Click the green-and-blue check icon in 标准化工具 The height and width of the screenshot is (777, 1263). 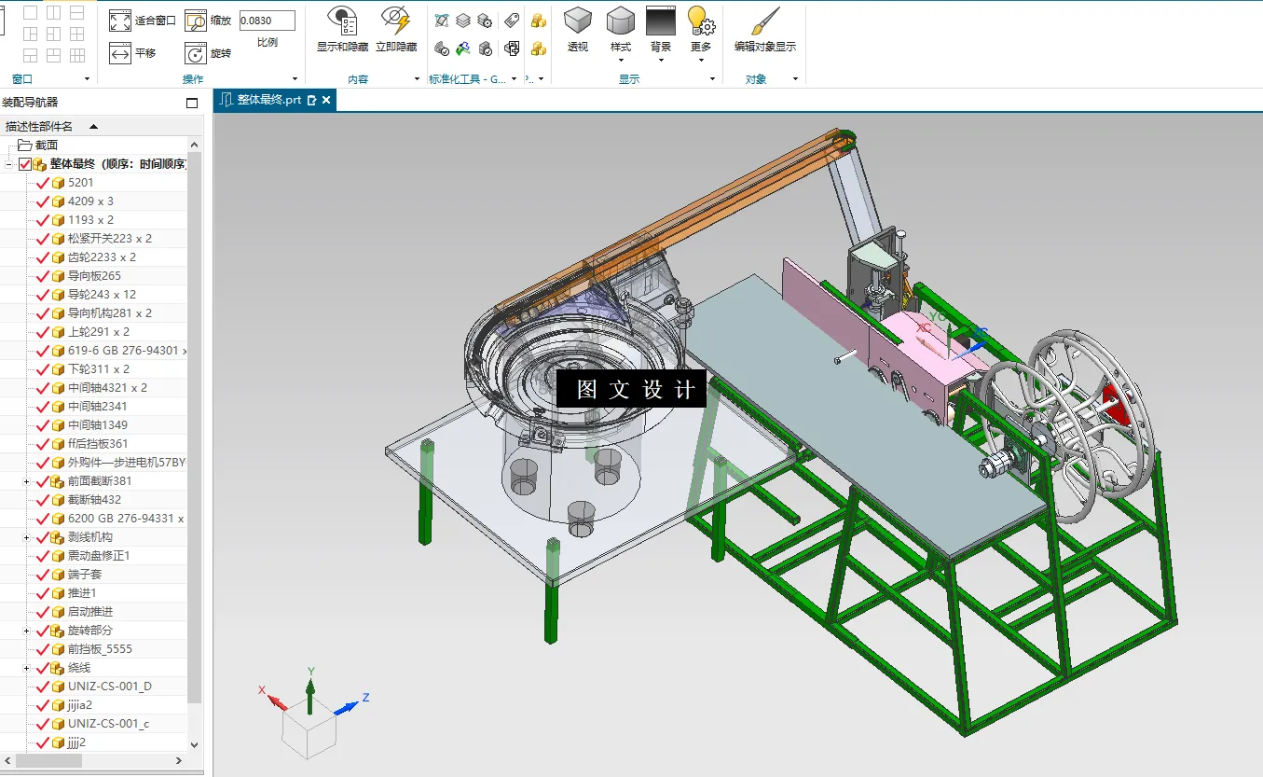(463, 49)
